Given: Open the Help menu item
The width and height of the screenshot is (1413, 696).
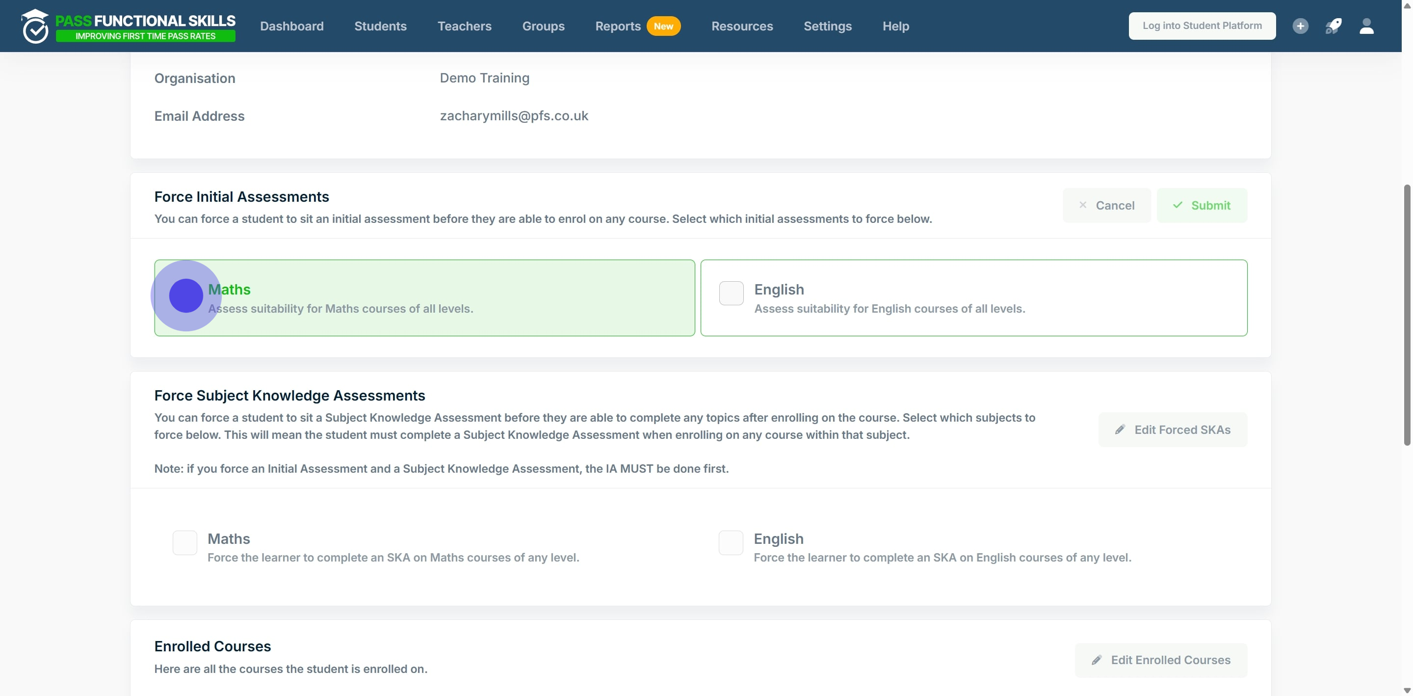Looking at the screenshot, I should coord(895,26).
